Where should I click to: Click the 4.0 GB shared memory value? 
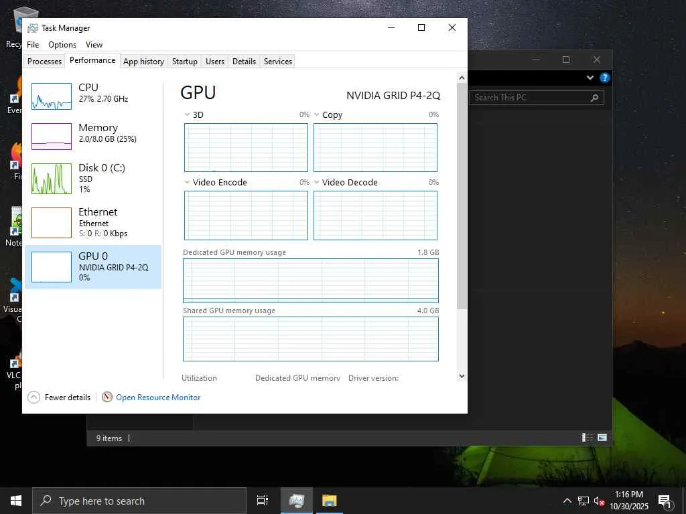pyautogui.click(x=428, y=311)
